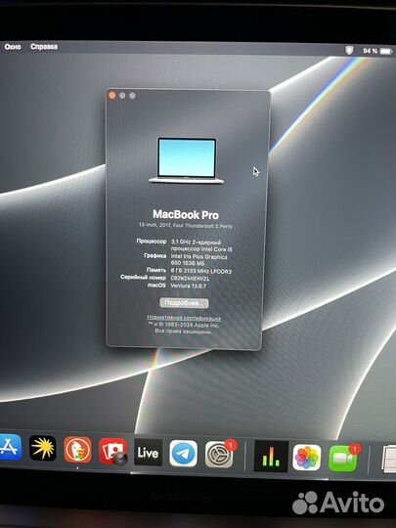Launch the bar chart app in dock

271,457
